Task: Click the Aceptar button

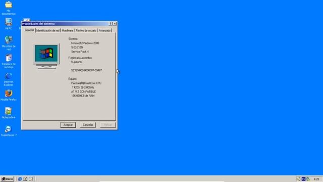Action: (68, 125)
